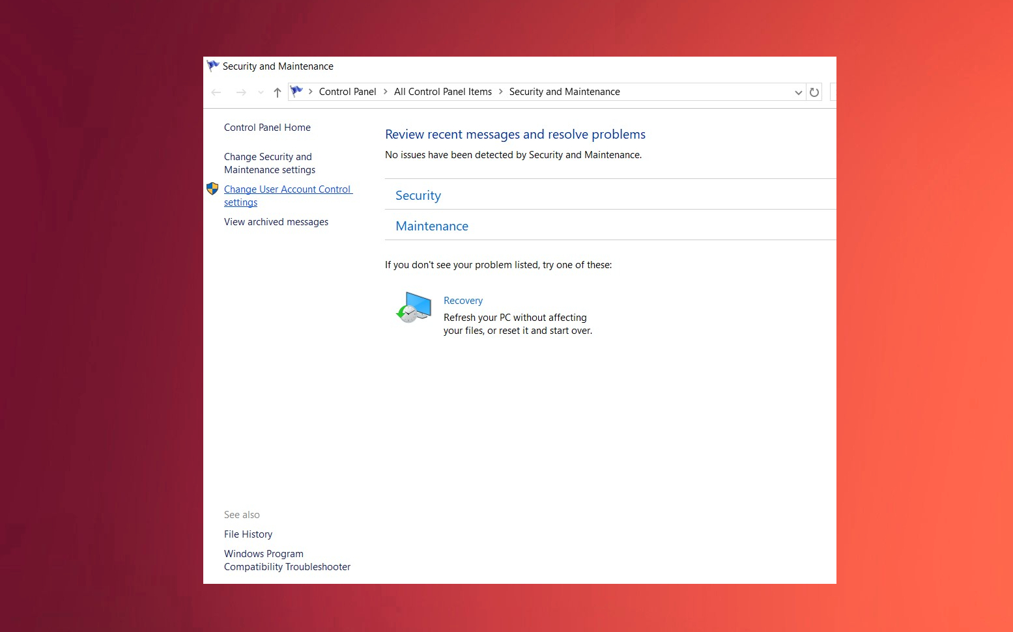Click the forward navigation arrow
Image resolution: width=1013 pixels, height=632 pixels.
(x=241, y=92)
